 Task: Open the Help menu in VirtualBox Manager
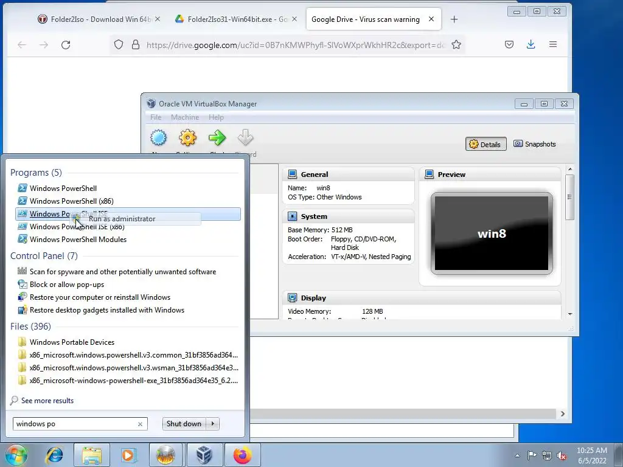pos(216,117)
